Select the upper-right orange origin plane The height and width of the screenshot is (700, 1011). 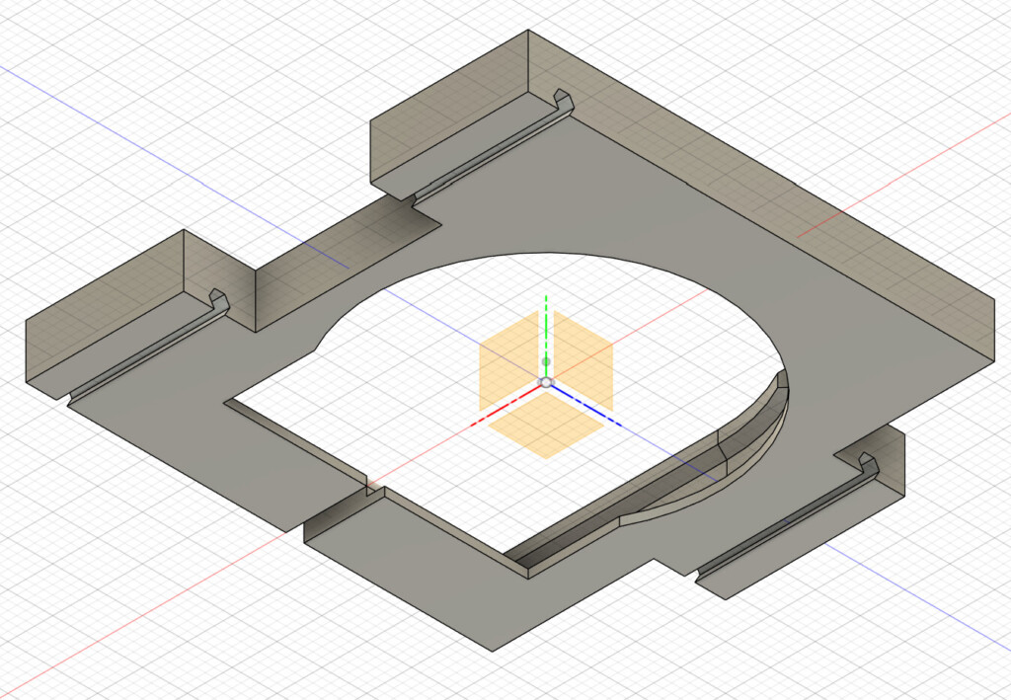coord(583,361)
